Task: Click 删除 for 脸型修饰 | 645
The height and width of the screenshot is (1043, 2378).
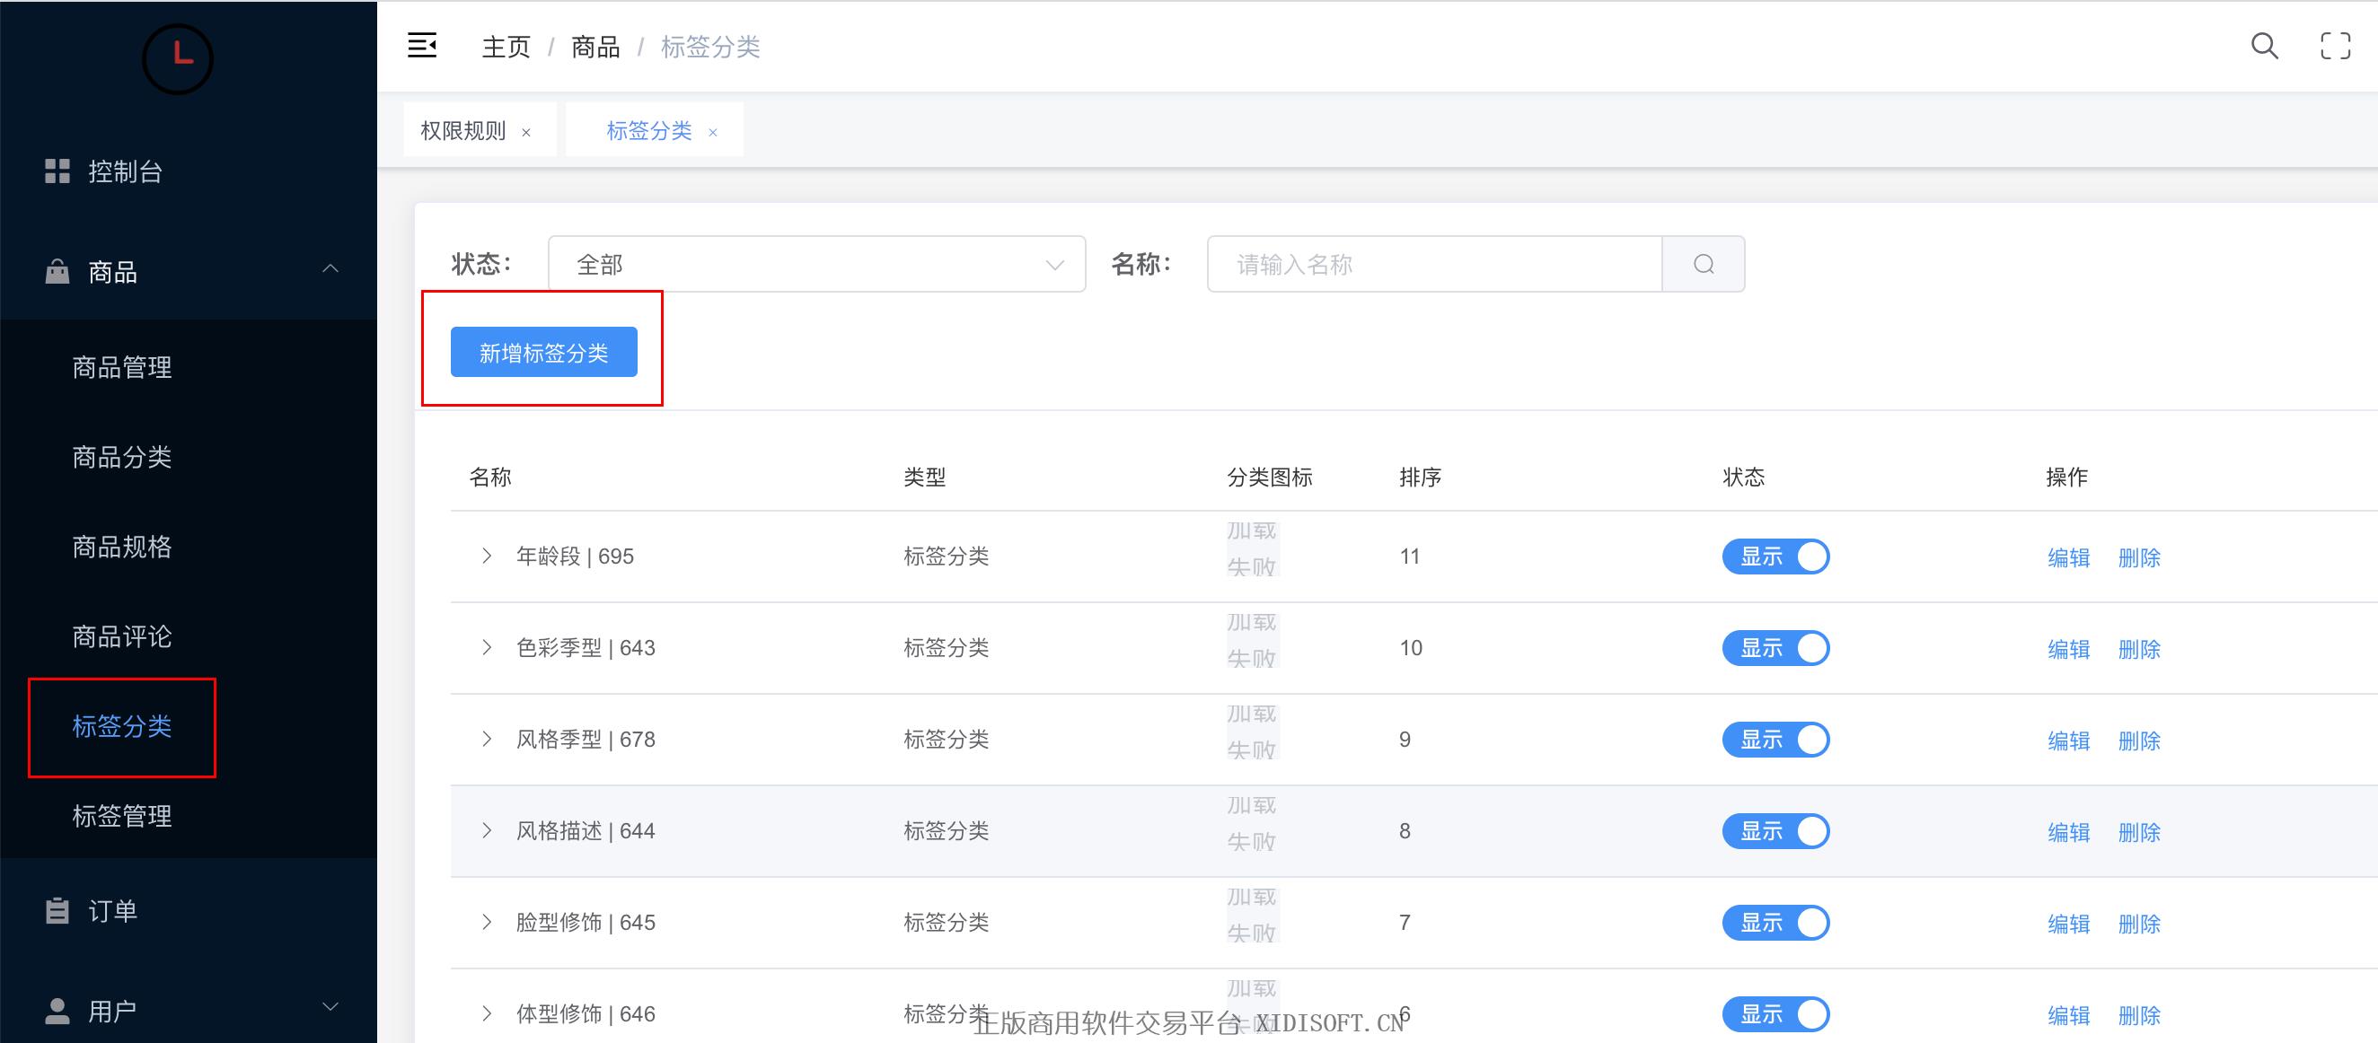Action: [x=2139, y=923]
